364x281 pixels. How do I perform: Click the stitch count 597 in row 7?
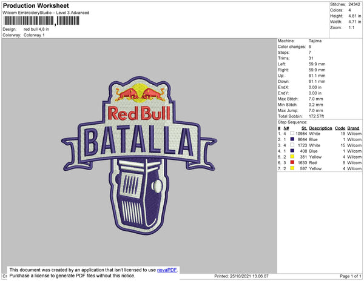(x=303, y=168)
